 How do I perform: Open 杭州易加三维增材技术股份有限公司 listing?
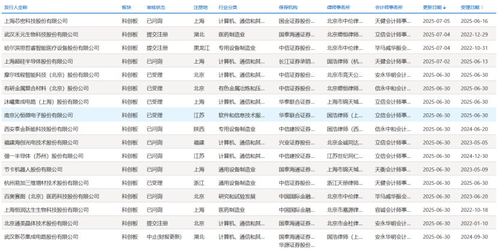pos(46,183)
